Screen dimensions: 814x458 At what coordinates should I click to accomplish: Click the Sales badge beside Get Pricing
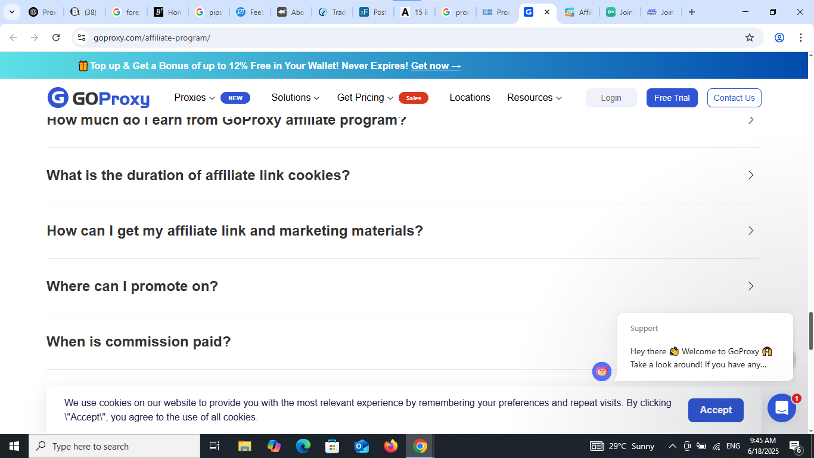tap(414, 98)
